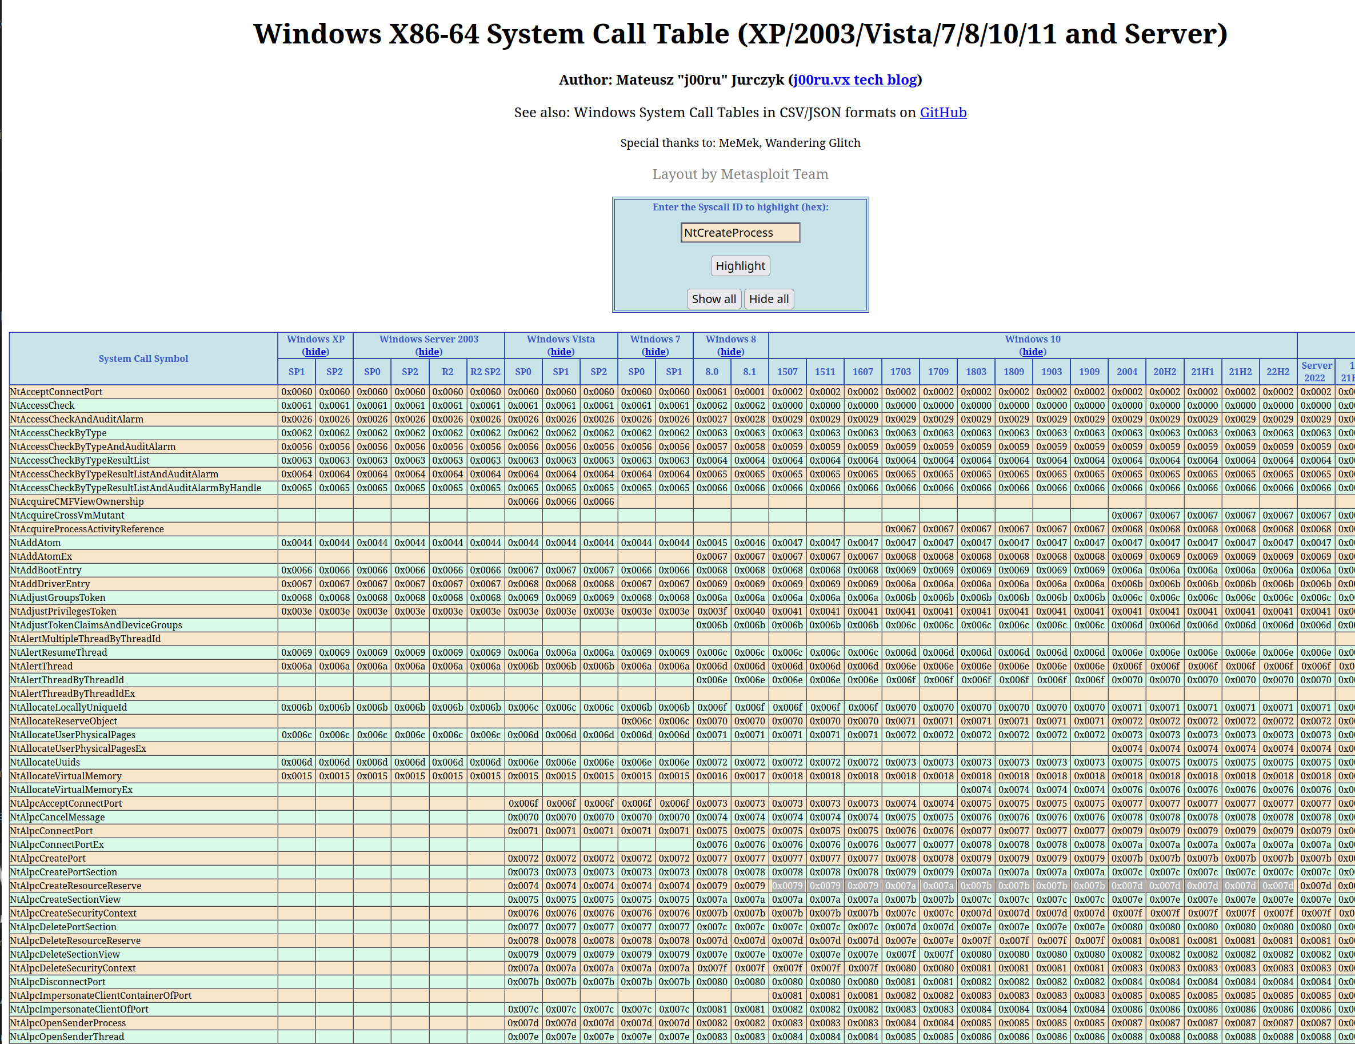Open the GitHub link

(x=942, y=112)
